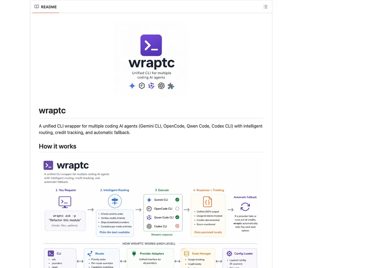This screenshot has width=386, height=268.
Task: Click the OpenCode hexagon icon in banner
Action: click(142, 86)
